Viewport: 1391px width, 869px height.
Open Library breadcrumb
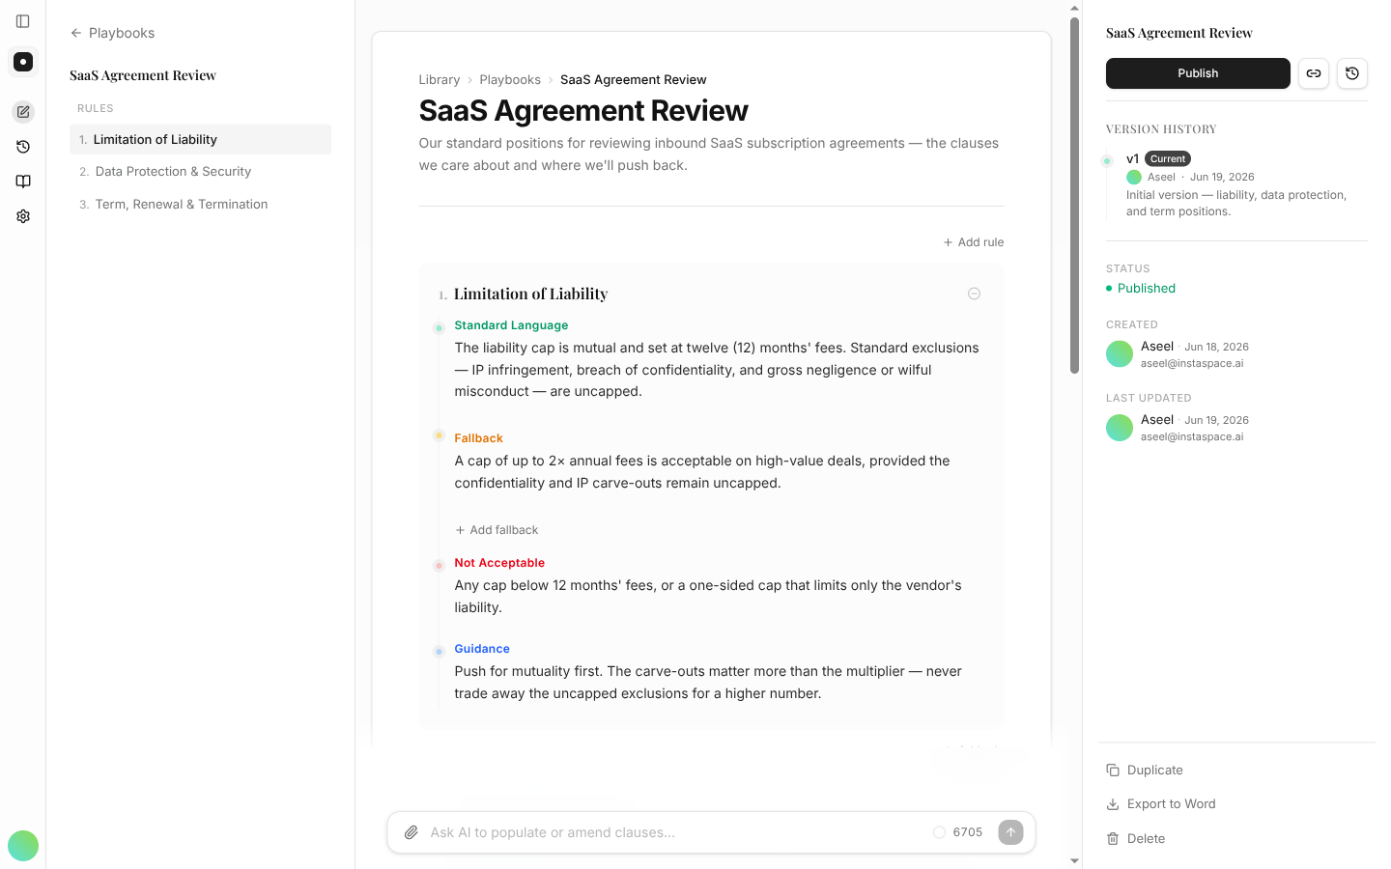[440, 80]
